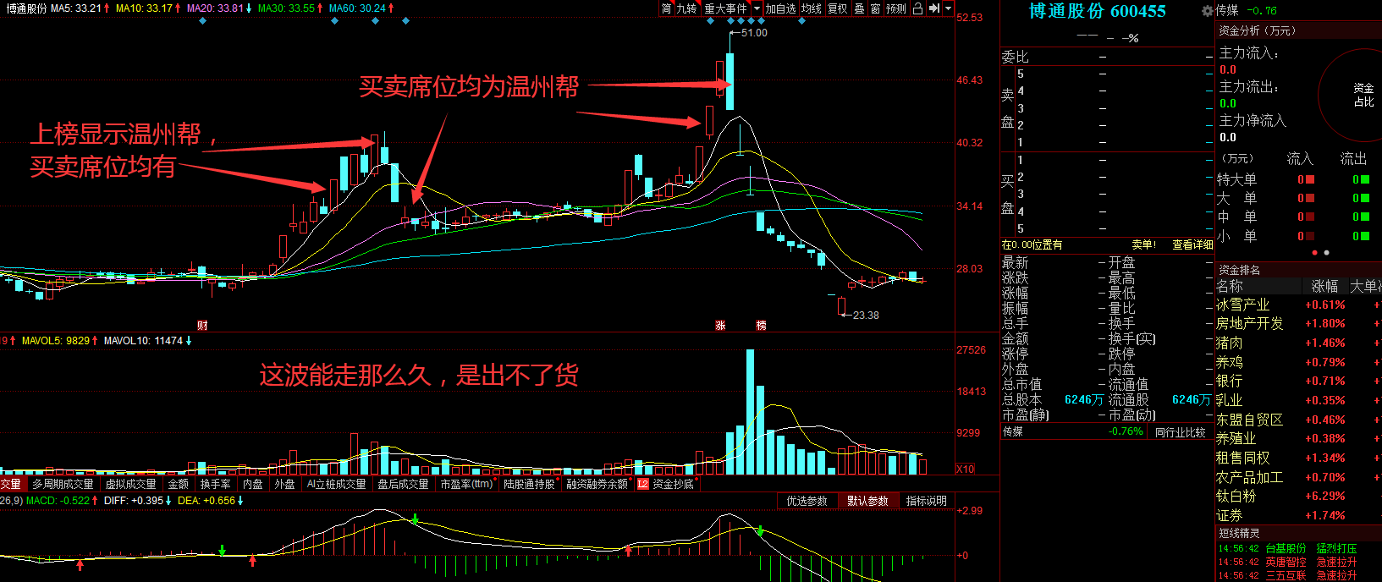Click 台基股份 in short-term alerts
Image resolution: width=1382 pixels, height=582 pixels.
[1286, 548]
